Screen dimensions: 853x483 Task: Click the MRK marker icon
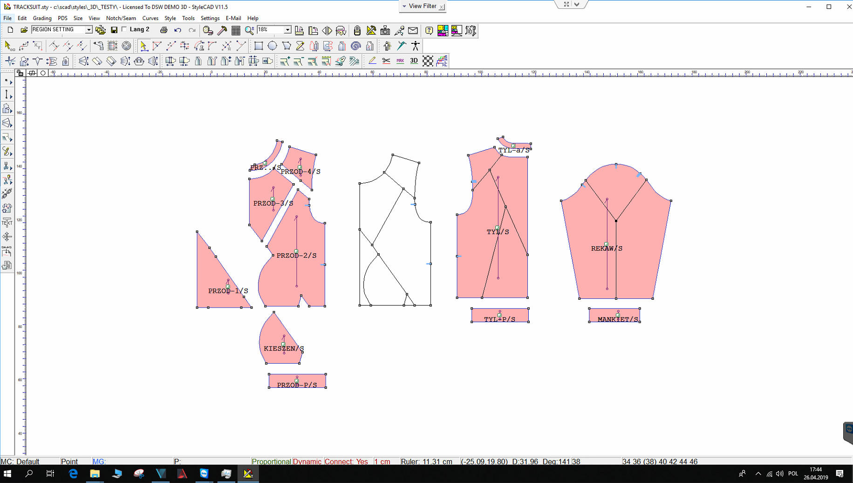point(400,61)
